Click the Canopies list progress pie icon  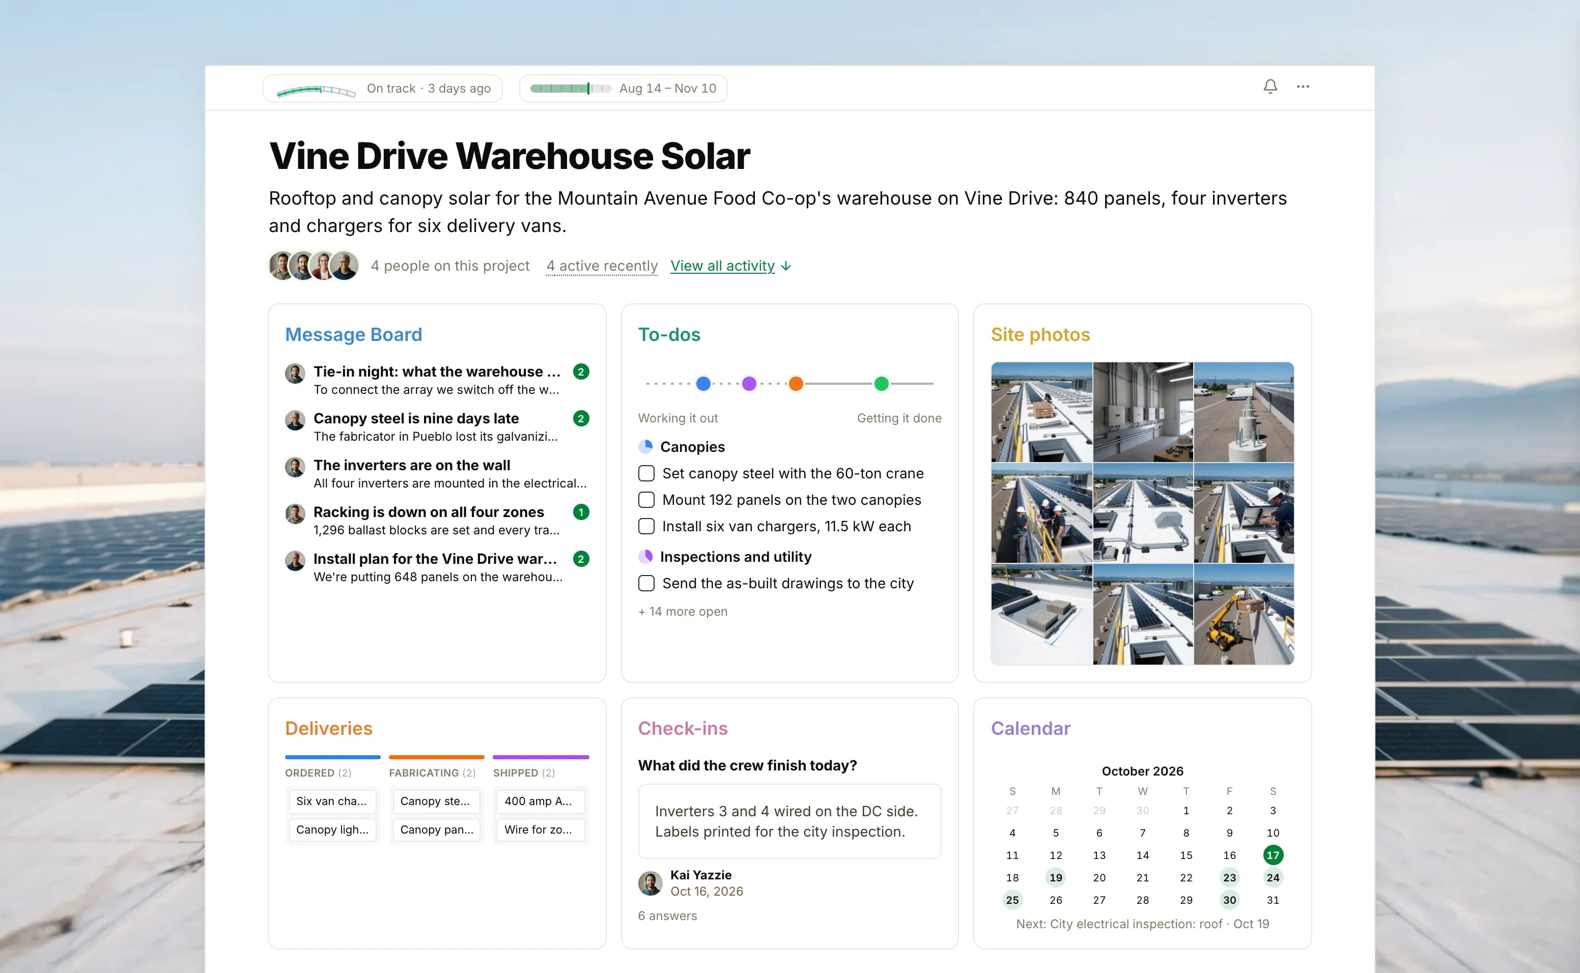pos(645,447)
